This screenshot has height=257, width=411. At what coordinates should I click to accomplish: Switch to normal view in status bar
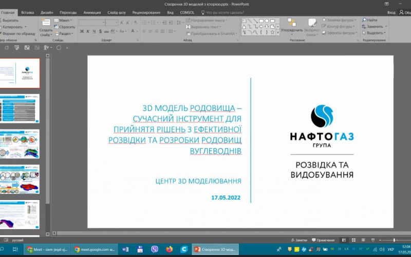(344, 240)
